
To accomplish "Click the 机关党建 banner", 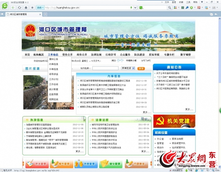I will pos(174,121).
